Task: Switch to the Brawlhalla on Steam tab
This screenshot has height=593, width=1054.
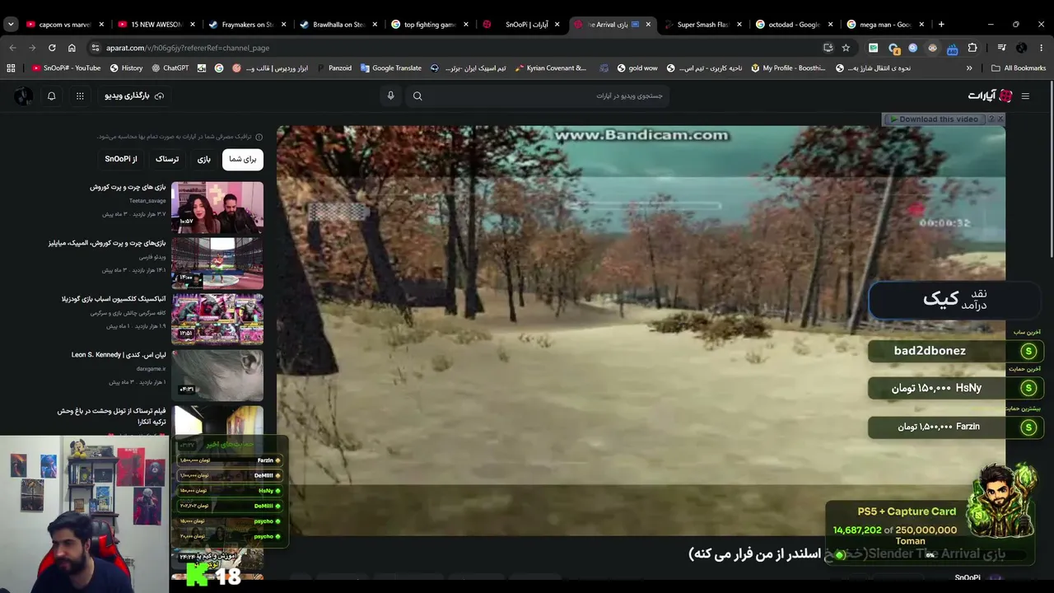Action: (x=339, y=25)
